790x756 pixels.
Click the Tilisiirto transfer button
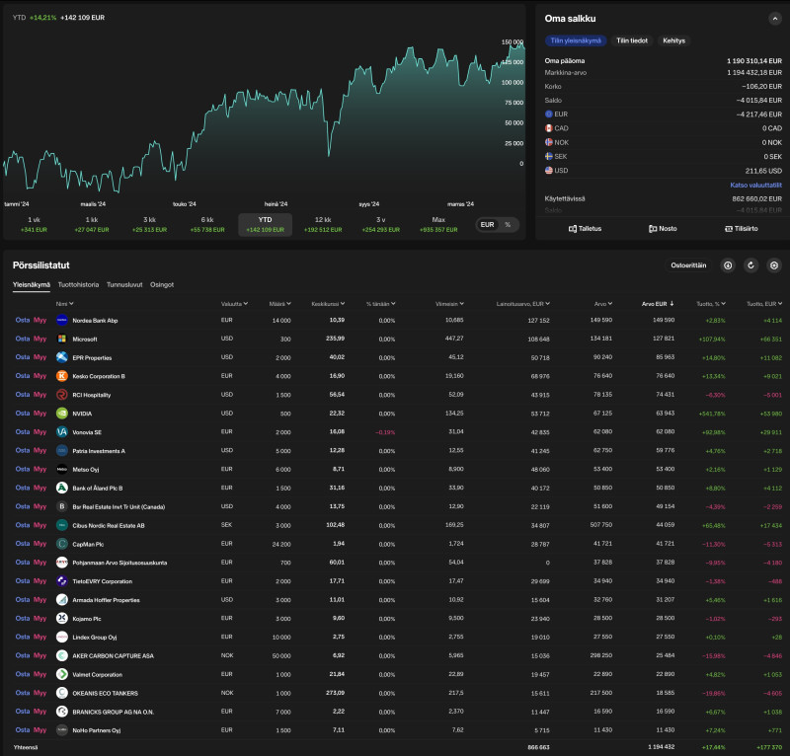pos(742,229)
